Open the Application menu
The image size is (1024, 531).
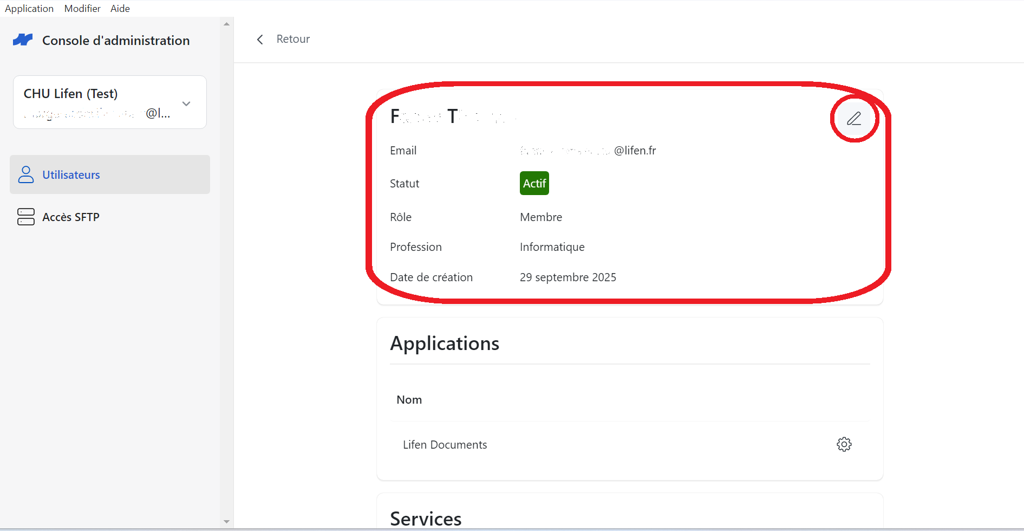(29, 8)
